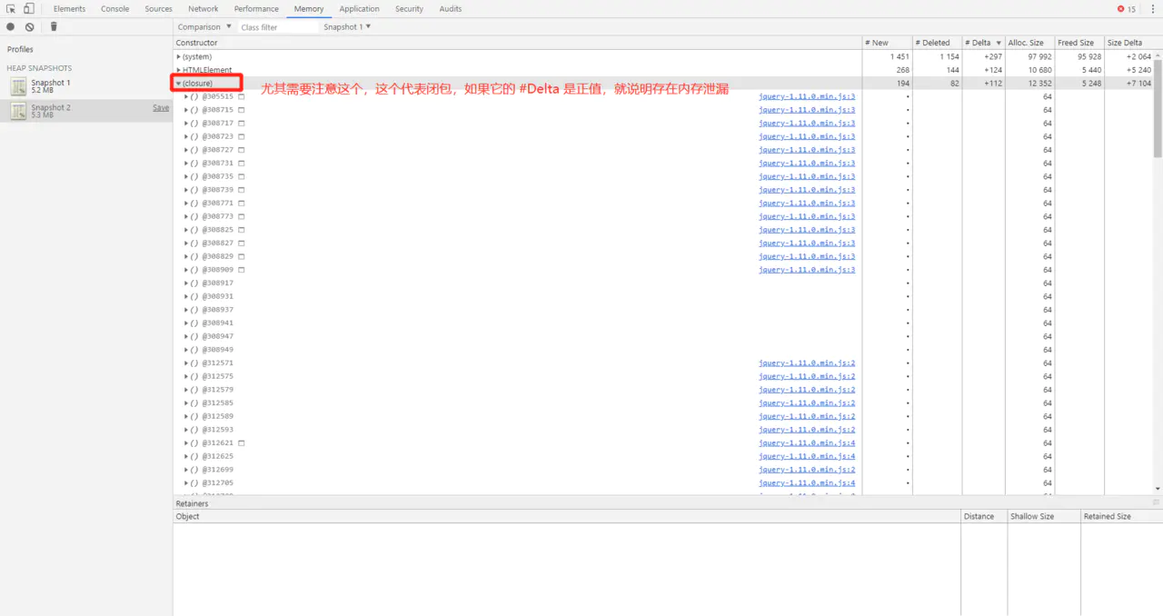Click the Distance column header in Retainers
This screenshot has width=1163, height=616.
[x=984, y=516]
